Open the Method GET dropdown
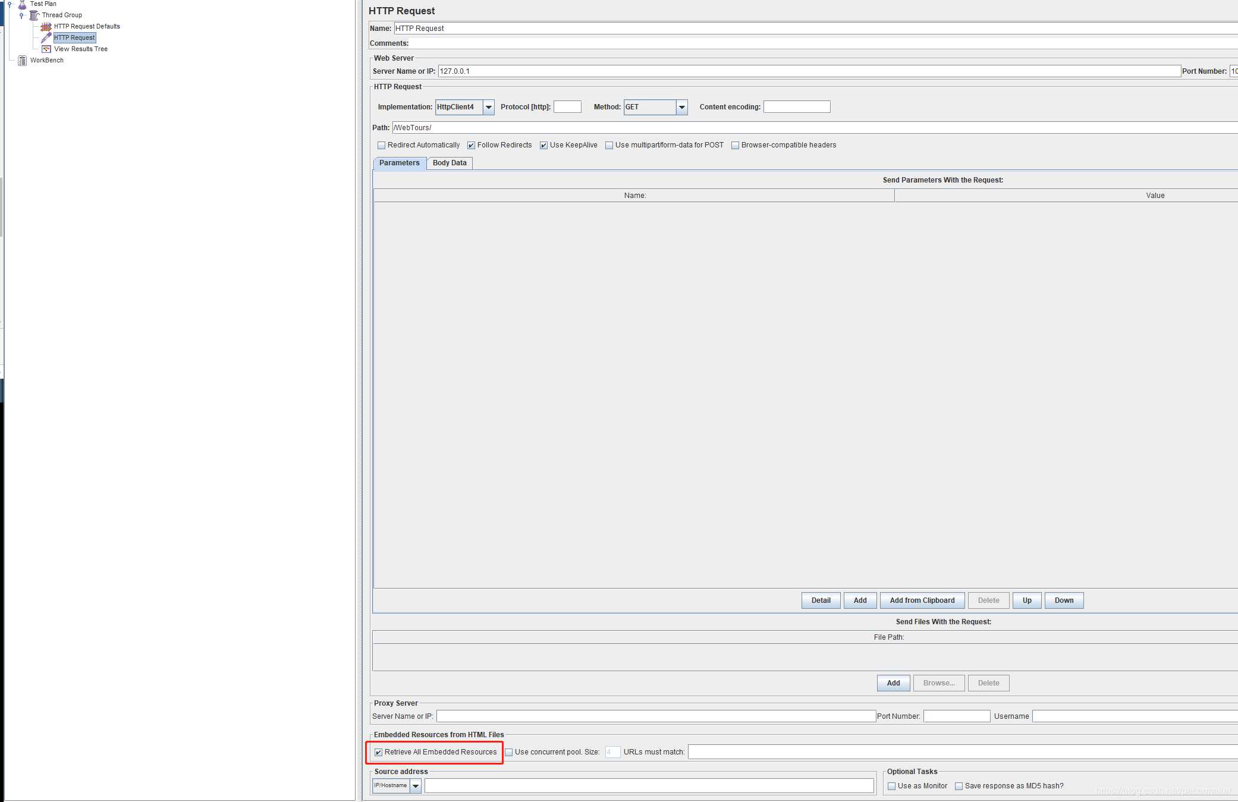This screenshot has height=802, width=1238. click(x=681, y=107)
